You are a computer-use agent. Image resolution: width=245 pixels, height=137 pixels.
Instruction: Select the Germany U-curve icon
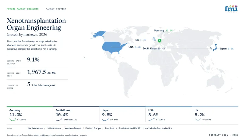pyautogui.click(x=12, y=120)
